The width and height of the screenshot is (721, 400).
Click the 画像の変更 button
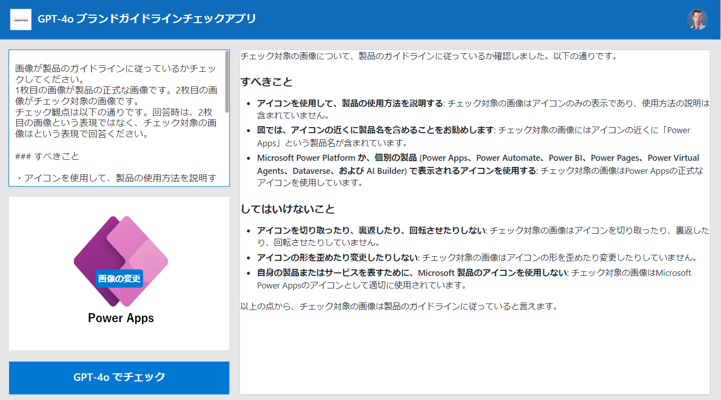pyautogui.click(x=119, y=278)
